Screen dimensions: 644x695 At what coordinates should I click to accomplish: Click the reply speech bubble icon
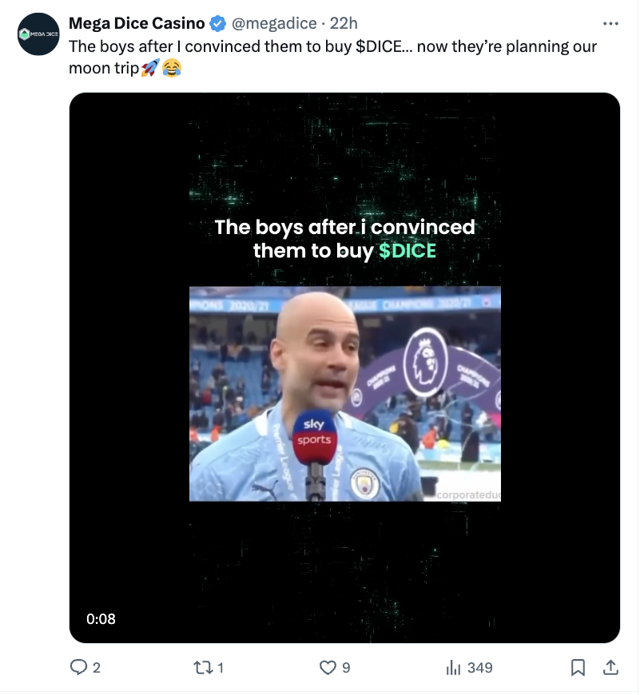pyautogui.click(x=78, y=667)
